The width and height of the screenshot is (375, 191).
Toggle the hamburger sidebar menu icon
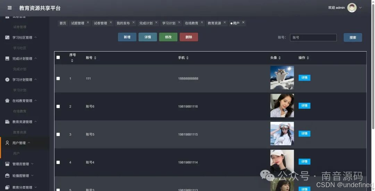[x=10, y=8]
